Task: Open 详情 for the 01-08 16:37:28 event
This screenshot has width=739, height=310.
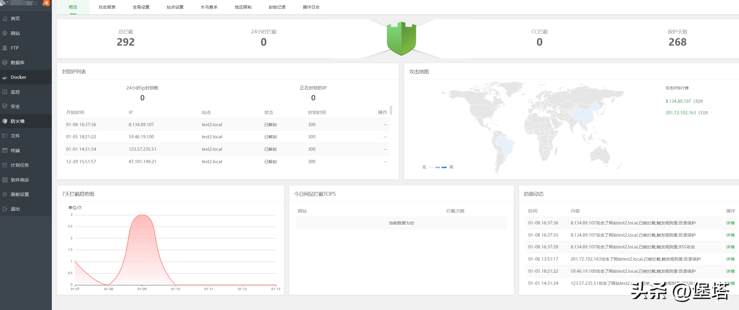Action: [730, 247]
